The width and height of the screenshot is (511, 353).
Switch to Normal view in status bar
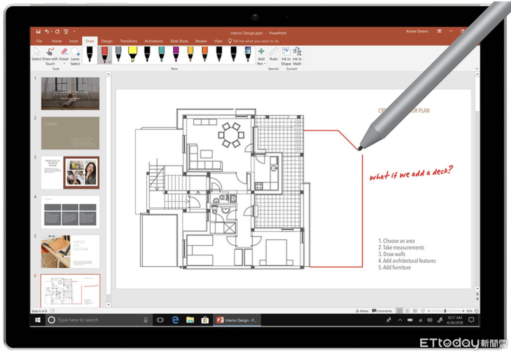399,311
